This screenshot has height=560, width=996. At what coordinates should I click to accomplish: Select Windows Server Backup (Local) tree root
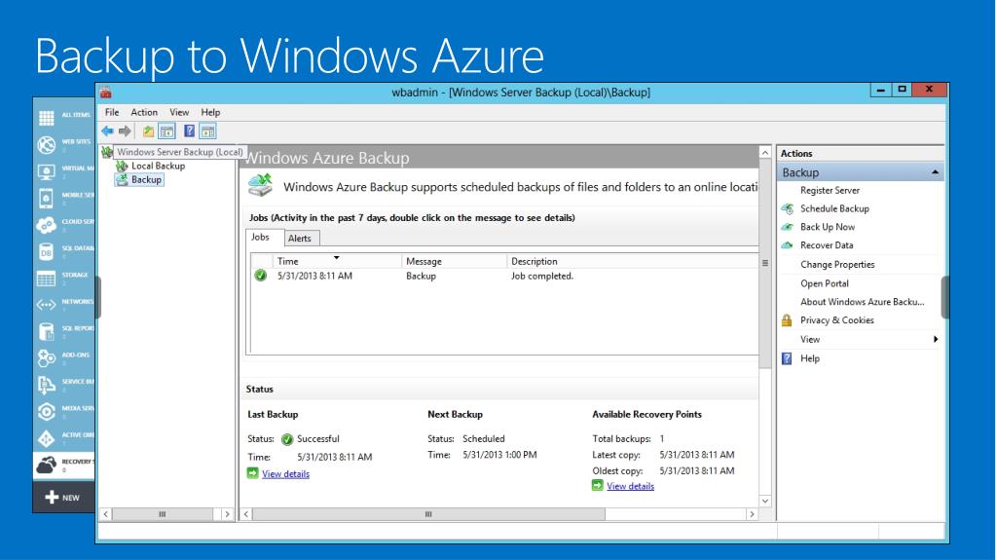coord(180,152)
